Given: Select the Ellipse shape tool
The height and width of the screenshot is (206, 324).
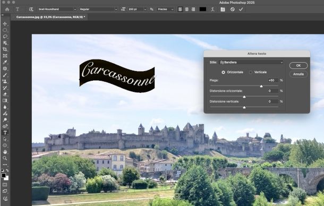Looking at the screenshot, I should pyautogui.click(x=5, y=145).
